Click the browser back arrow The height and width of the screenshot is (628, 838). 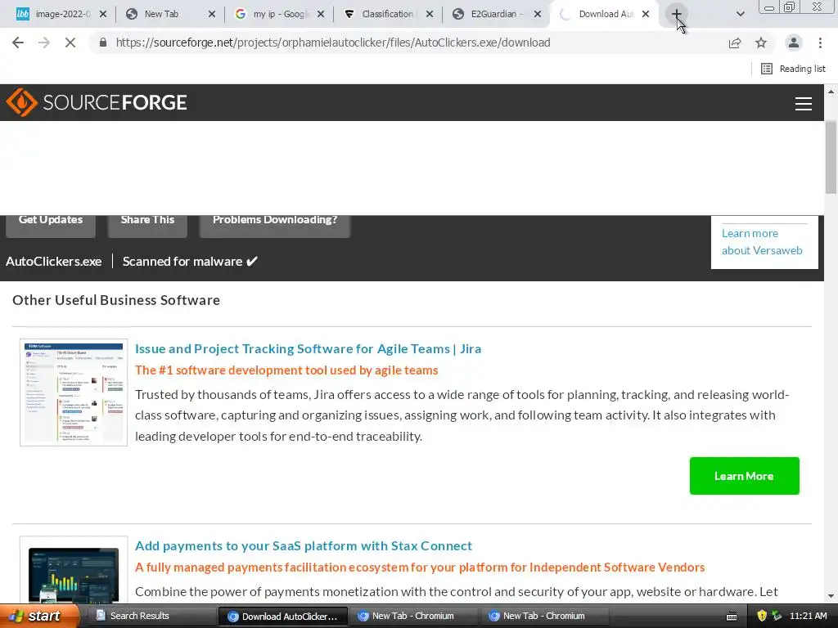click(18, 43)
